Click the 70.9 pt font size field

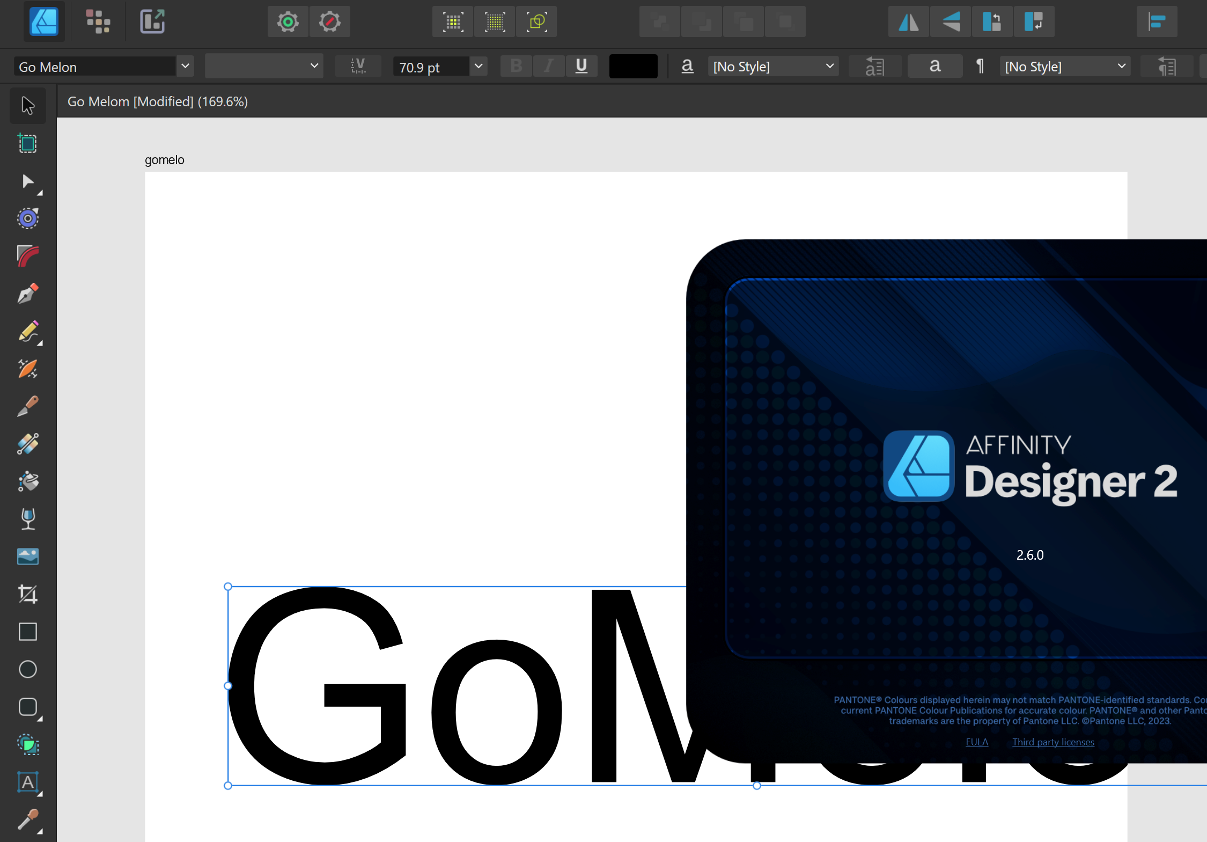pyautogui.click(x=431, y=67)
